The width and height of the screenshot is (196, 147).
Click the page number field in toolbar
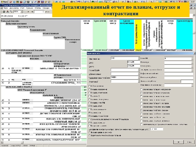tap(39, 12)
